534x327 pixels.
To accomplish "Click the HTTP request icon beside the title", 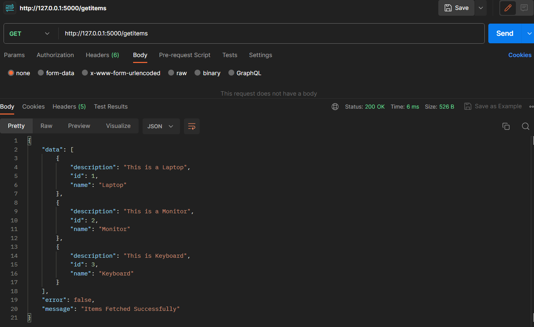I will pyautogui.click(x=10, y=8).
